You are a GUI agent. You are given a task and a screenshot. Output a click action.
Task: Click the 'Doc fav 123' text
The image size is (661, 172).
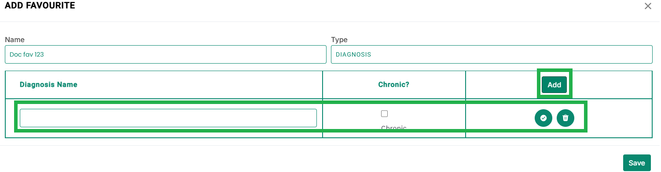point(27,55)
